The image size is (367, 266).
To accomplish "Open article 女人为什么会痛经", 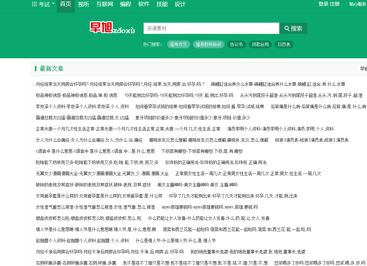I will pos(89,140).
